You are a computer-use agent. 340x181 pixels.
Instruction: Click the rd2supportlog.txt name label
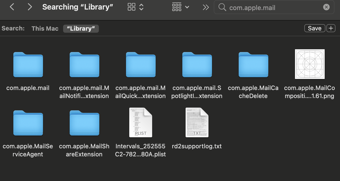(x=197, y=146)
